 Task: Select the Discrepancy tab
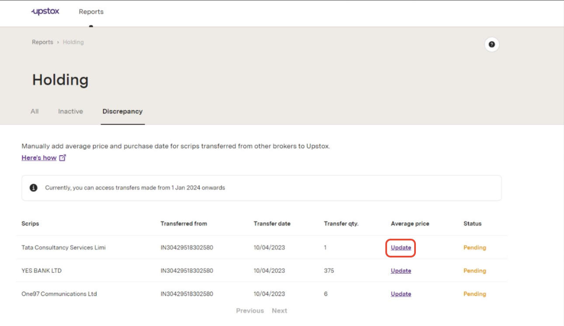[x=122, y=111]
